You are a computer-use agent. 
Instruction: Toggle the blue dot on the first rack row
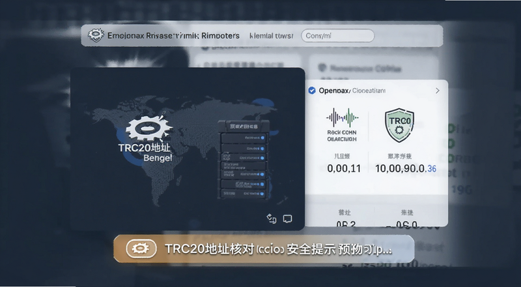[262, 138]
